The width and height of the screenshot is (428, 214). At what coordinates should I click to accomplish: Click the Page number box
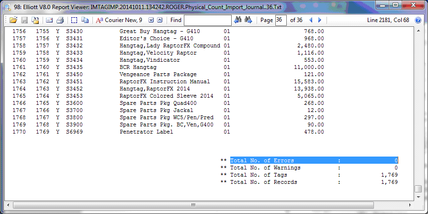[x=281, y=20]
